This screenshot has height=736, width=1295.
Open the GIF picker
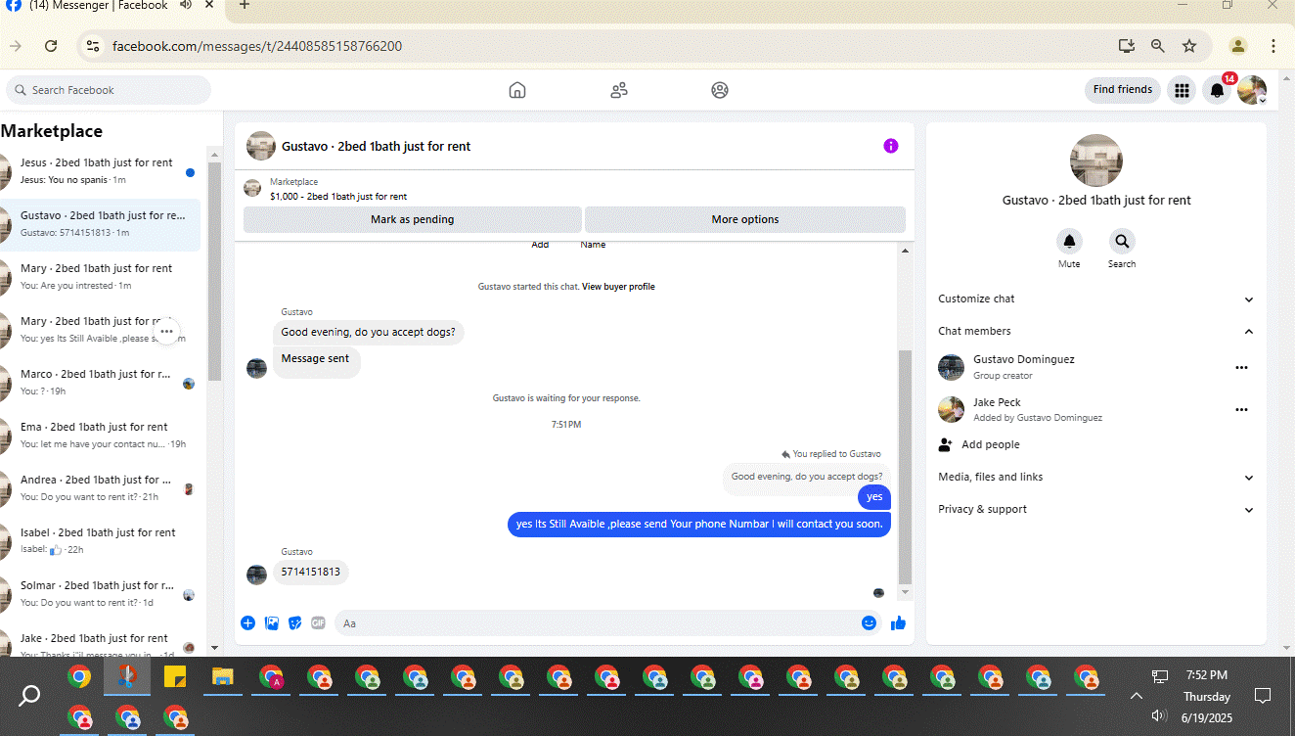(x=318, y=622)
